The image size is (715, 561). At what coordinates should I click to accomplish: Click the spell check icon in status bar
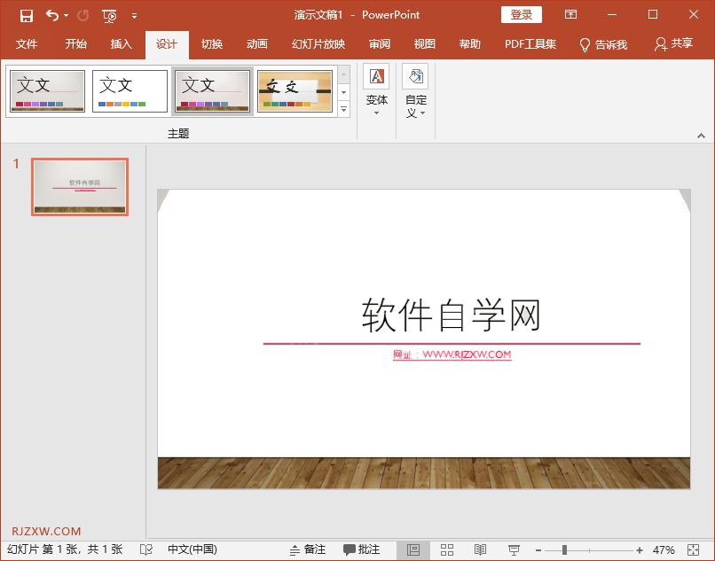pyautogui.click(x=146, y=549)
